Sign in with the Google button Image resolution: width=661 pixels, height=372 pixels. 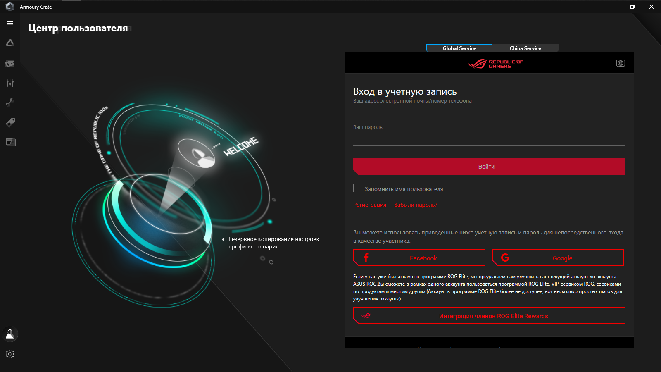[x=558, y=258]
